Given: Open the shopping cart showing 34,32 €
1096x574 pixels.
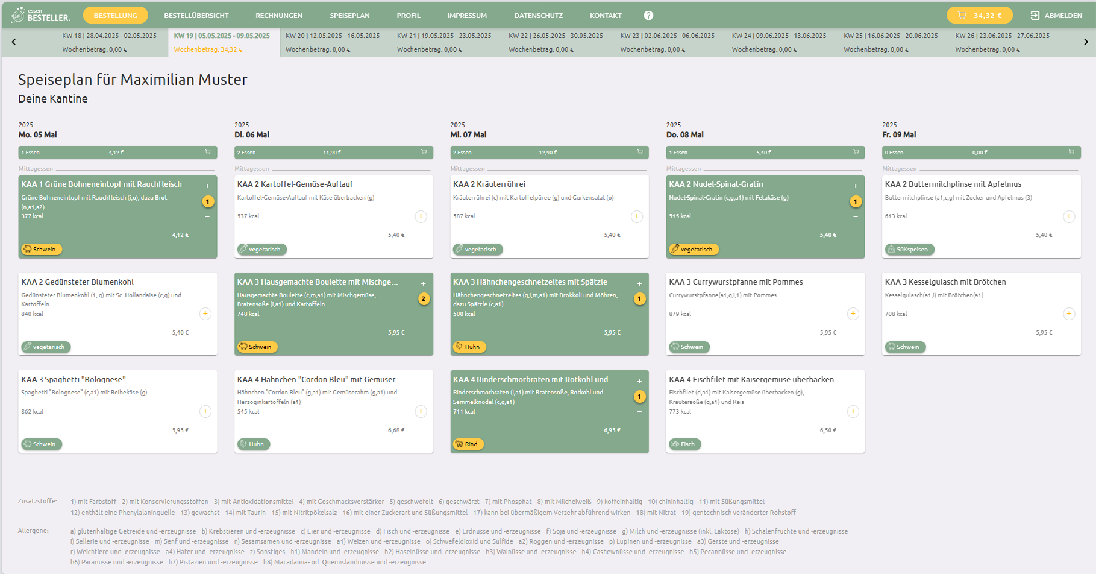Looking at the screenshot, I should tap(979, 16).
